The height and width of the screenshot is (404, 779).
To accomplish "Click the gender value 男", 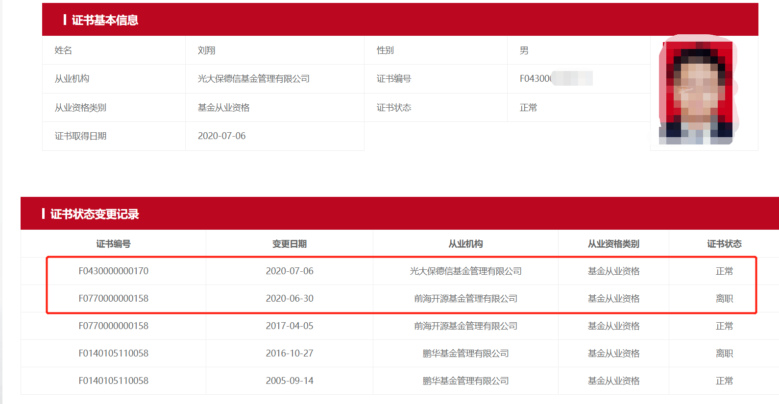I will point(524,50).
